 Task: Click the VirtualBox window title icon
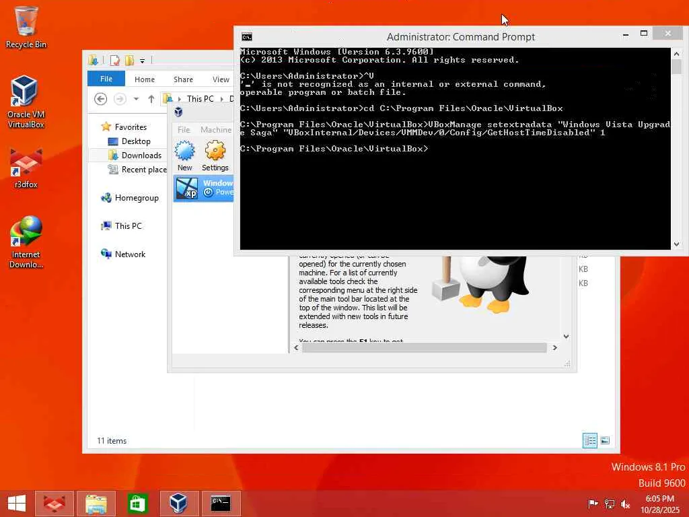point(178,112)
